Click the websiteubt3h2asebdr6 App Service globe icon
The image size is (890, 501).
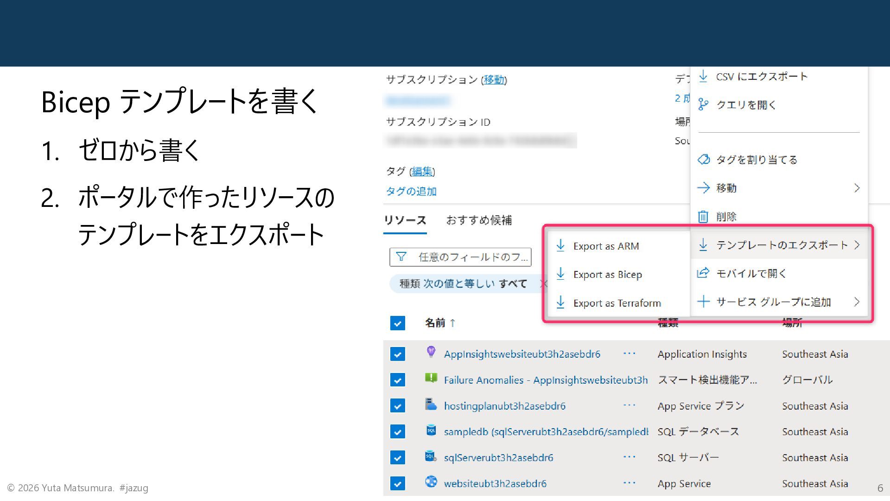click(431, 482)
